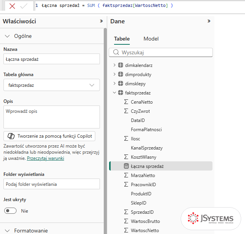Collapse the Właściwości pane with double chevron

(101, 21)
